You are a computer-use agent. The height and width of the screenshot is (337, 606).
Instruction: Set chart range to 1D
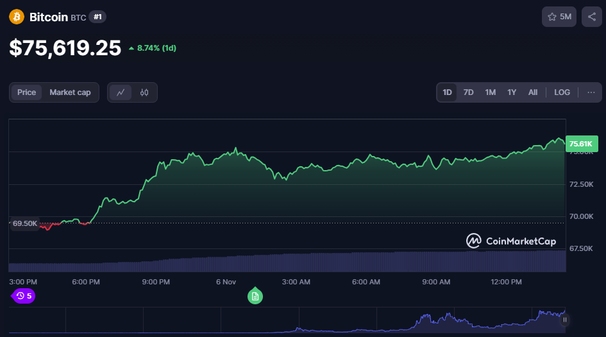coord(447,92)
